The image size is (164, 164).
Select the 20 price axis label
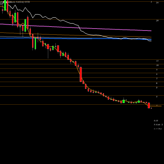[x=157, y=21]
